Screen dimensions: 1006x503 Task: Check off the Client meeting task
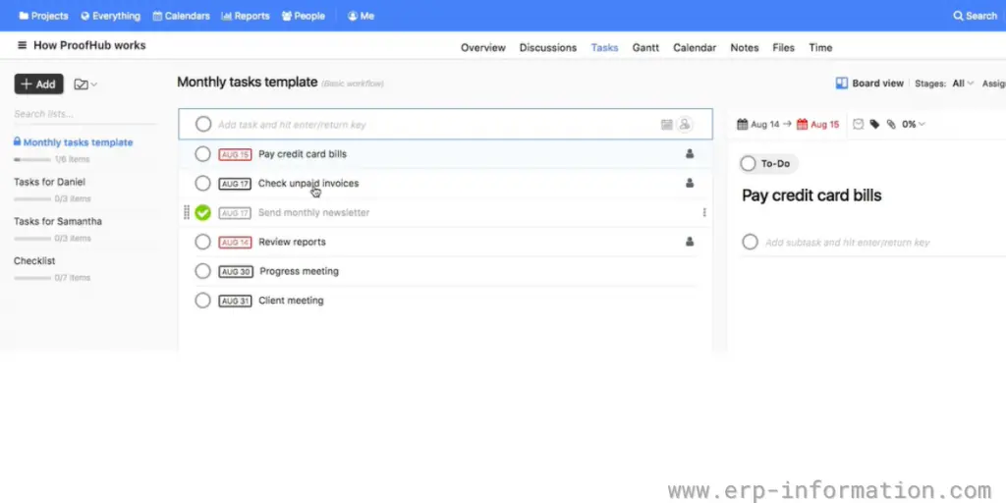pyautogui.click(x=202, y=301)
